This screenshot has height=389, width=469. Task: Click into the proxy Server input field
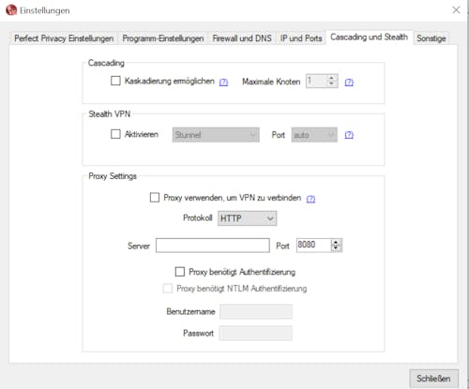coord(213,246)
